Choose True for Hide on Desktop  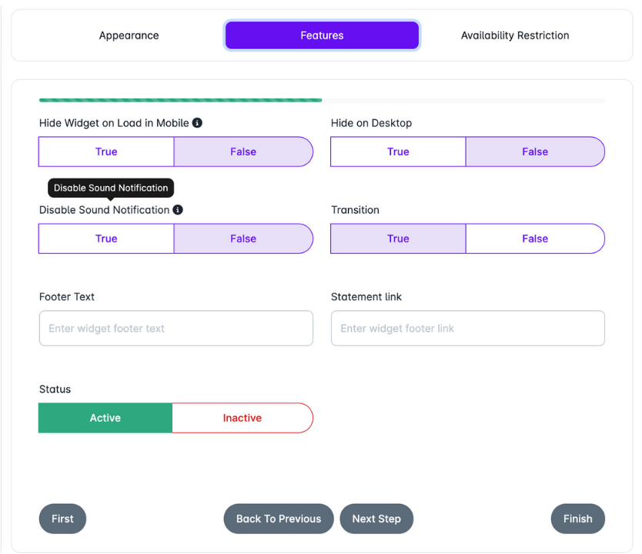(398, 152)
